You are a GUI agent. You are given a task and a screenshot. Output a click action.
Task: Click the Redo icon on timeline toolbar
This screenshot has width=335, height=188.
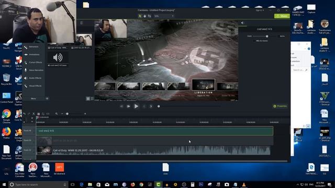(29, 114)
